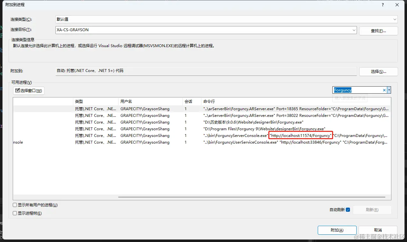407x242 pixels.
Task: Click the 选择窗口(W) button
Action: click(29, 90)
